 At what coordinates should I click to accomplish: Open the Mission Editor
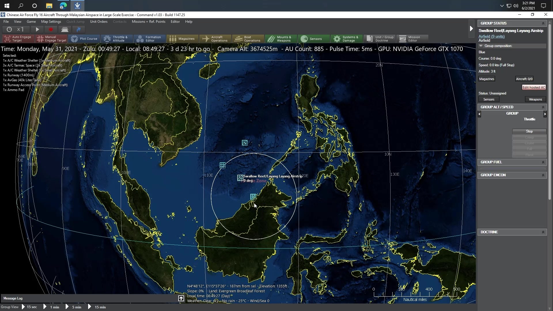pos(413,39)
